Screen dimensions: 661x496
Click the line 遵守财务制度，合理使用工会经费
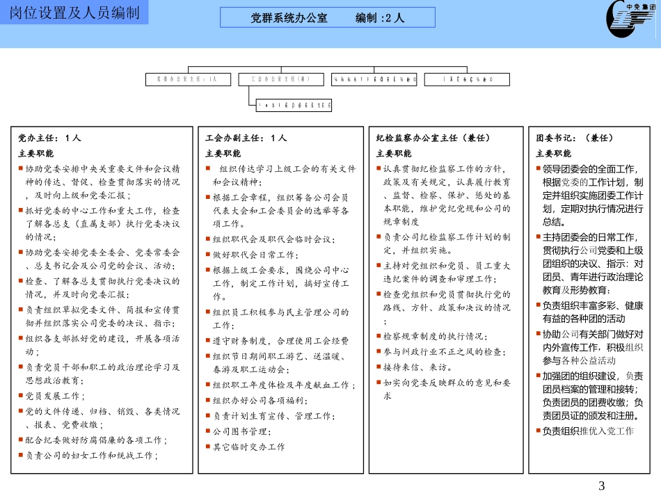[x=278, y=341]
